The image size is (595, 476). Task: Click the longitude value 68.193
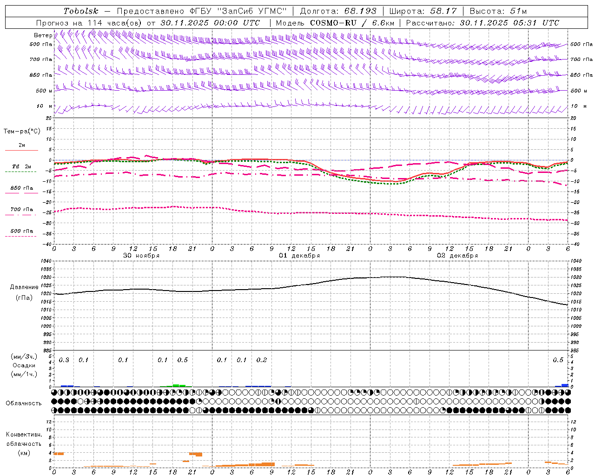click(360, 11)
